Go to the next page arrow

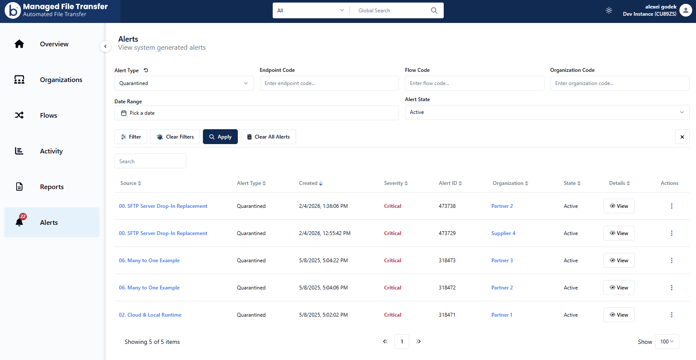point(419,342)
